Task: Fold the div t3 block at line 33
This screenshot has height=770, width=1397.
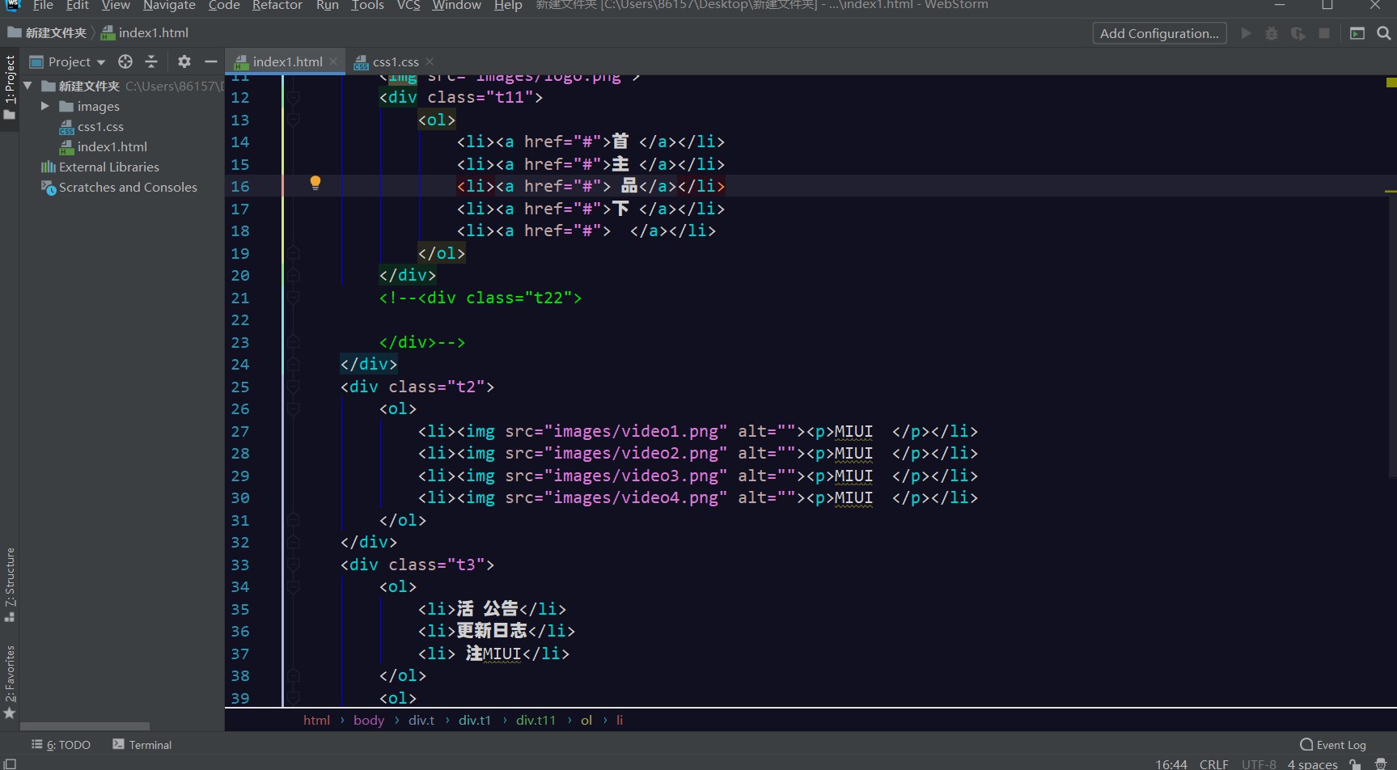Action: click(294, 565)
